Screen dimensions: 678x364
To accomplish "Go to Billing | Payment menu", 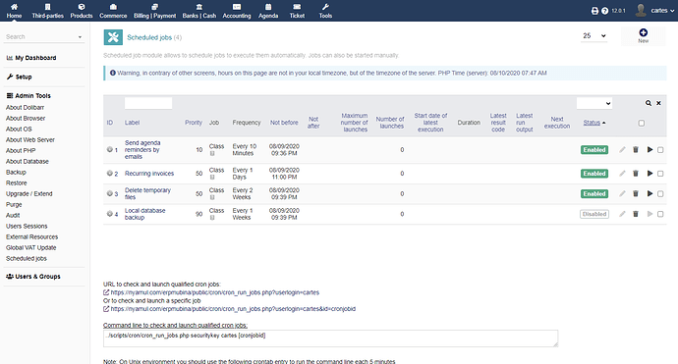I will 155,11.
